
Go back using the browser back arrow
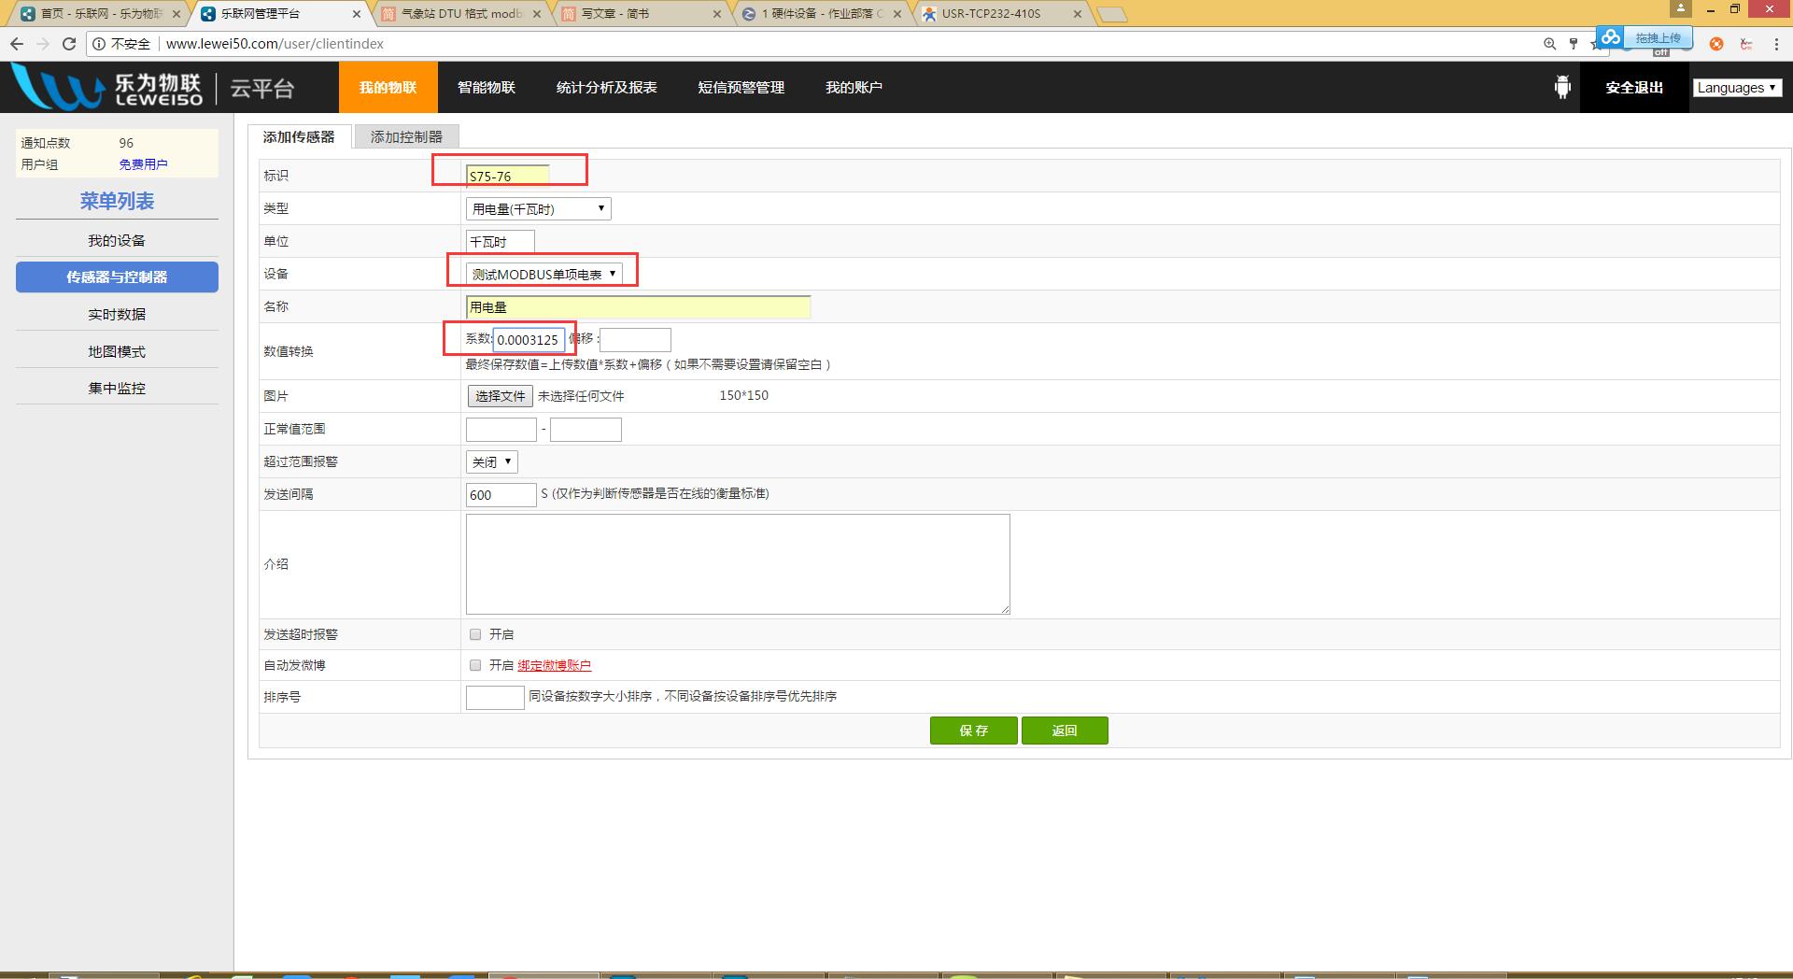point(17,44)
